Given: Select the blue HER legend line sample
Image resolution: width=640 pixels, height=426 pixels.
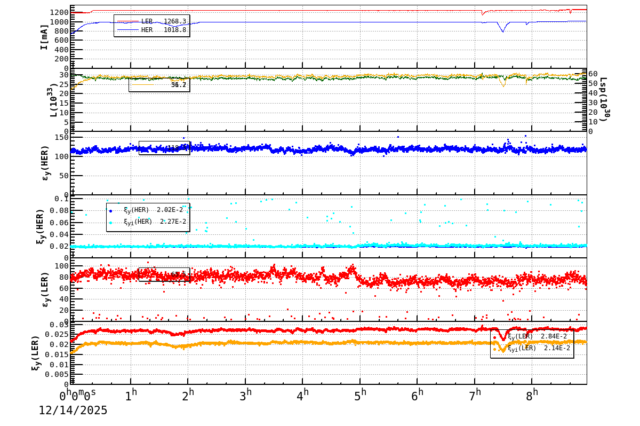Looking at the screenshot, I should [129, 30].
